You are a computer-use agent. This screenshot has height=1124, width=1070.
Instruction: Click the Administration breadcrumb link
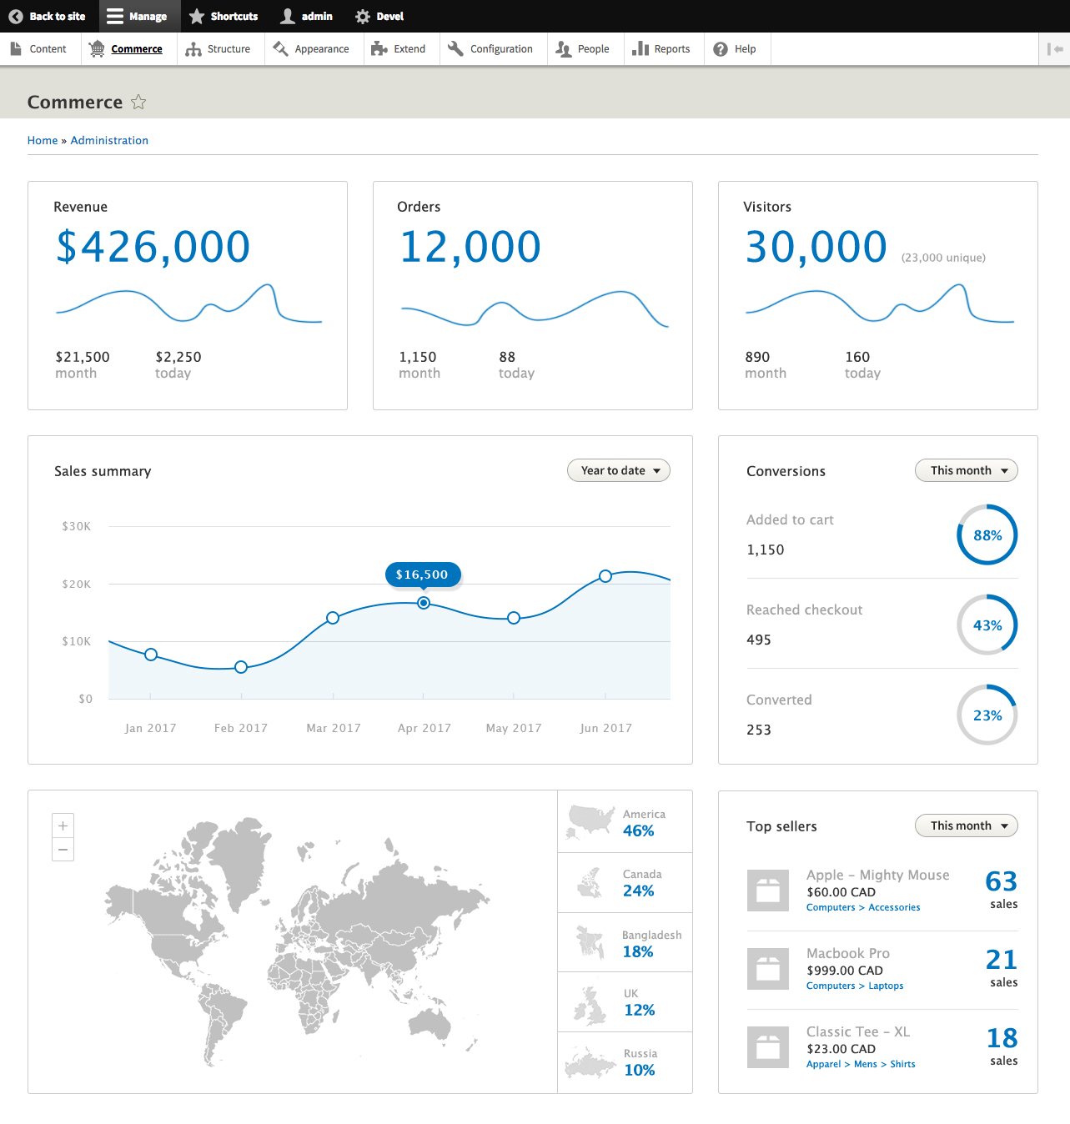point(109,140)
